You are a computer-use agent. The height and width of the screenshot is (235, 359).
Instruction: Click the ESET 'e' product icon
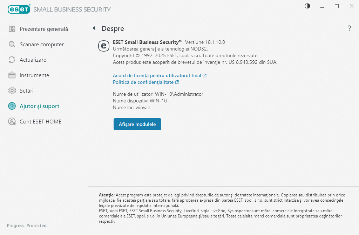(104, 46)
